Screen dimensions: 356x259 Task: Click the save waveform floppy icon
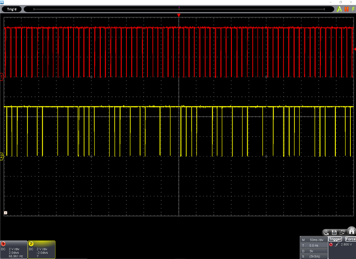(x=334, y=232)
